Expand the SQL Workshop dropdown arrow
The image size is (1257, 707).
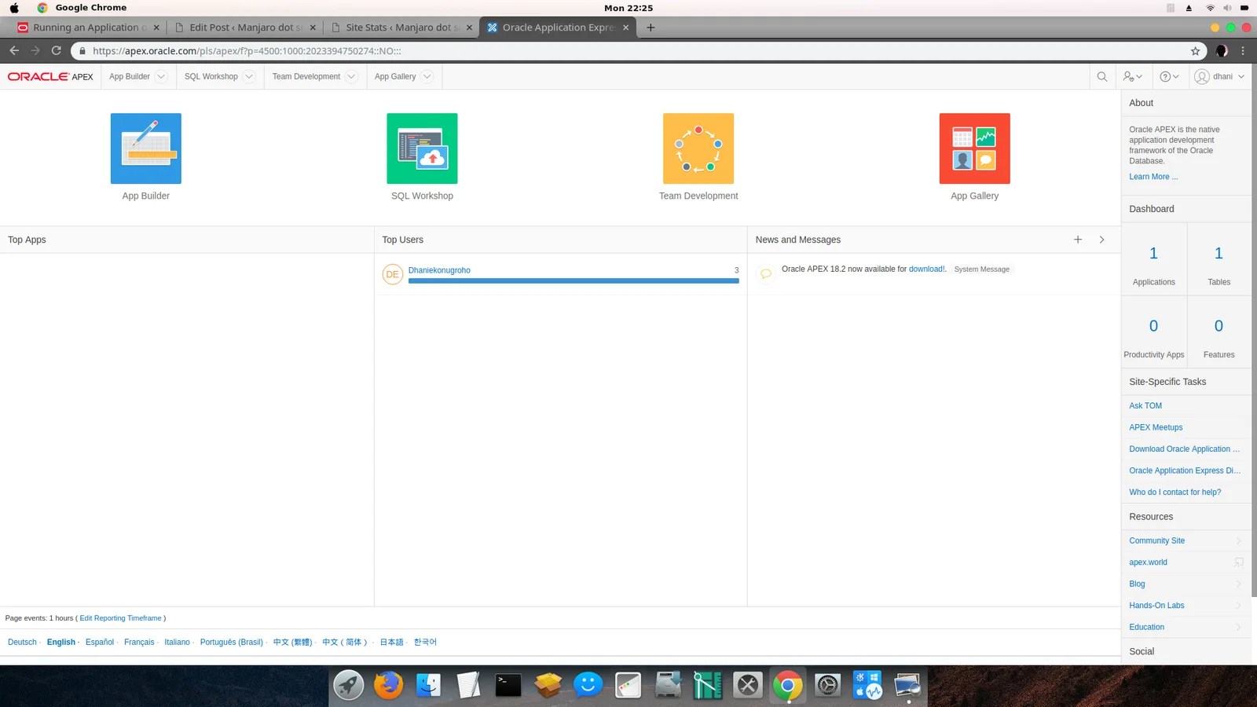point(249,76)
